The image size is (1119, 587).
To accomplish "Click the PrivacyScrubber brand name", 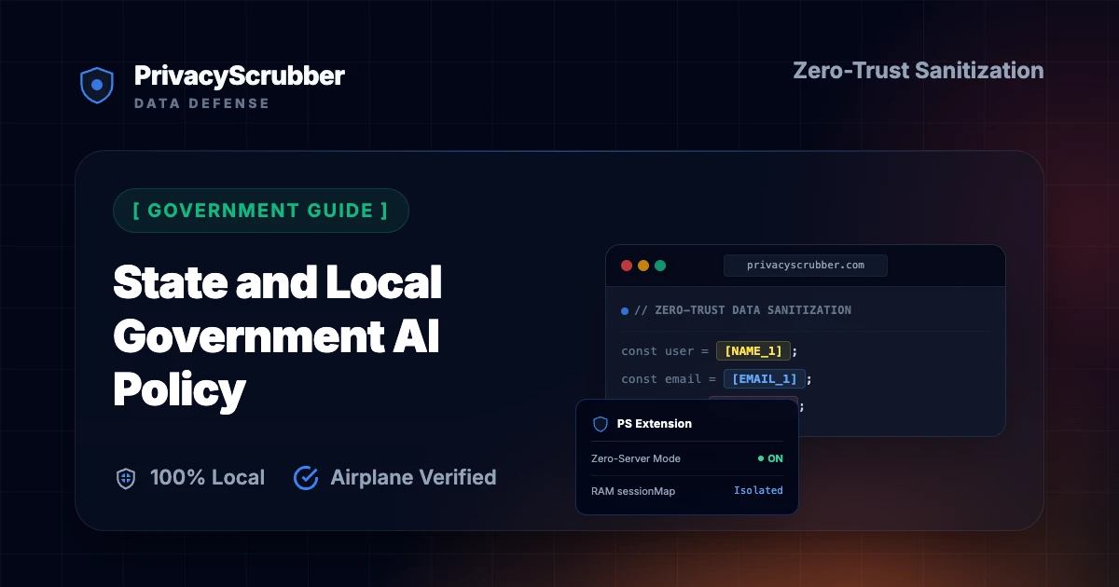I will point(240,75).
